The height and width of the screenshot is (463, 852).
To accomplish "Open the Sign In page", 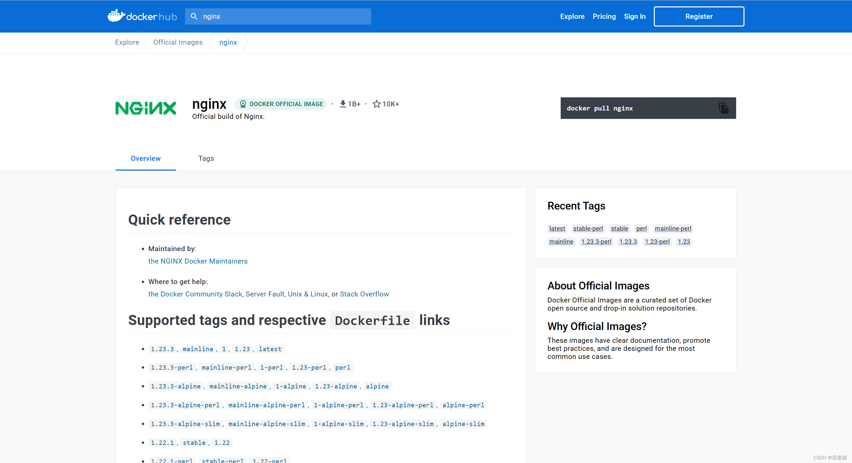I will [635, 16].
